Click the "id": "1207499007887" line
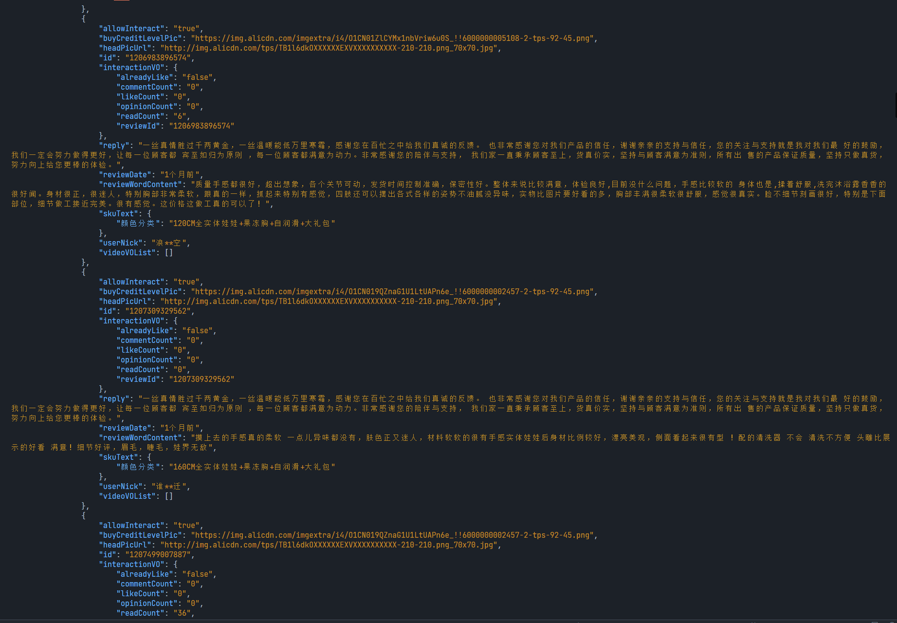 click(x=147, y=554)
